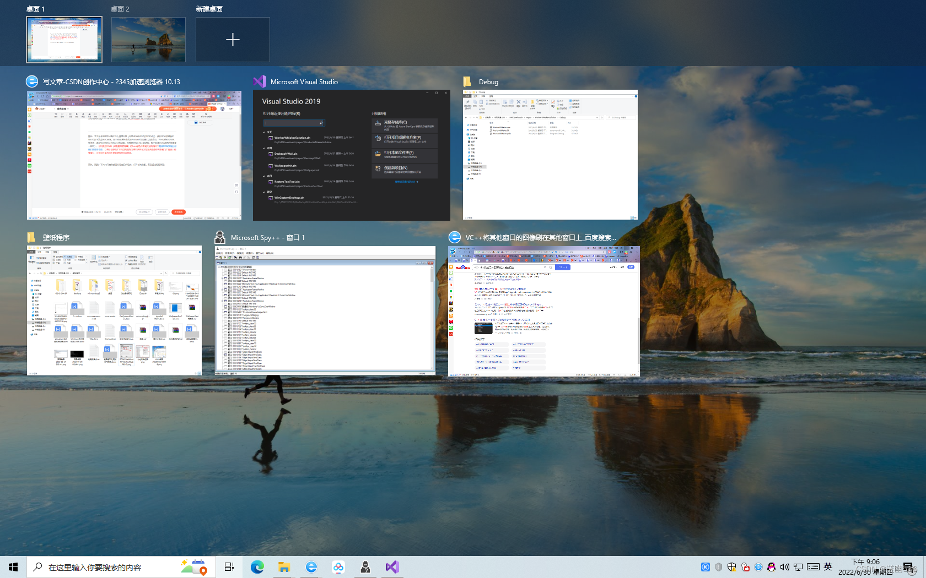926x578 pixels.
Task: Switch to the 桌面 1 virtual desktop thumbnail
Action: [x=64, y=39]
